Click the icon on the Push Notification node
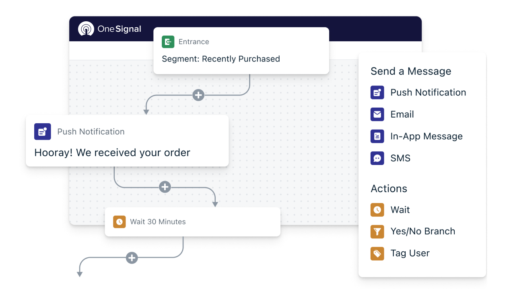The image size is (515, 289). [42, 132]
